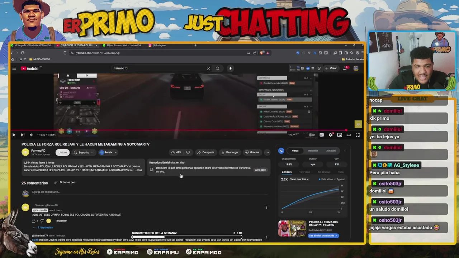Expand the 2 respuestas replies
The width and height of the screenshot is (459, 258).
click(x=43, y=228)
